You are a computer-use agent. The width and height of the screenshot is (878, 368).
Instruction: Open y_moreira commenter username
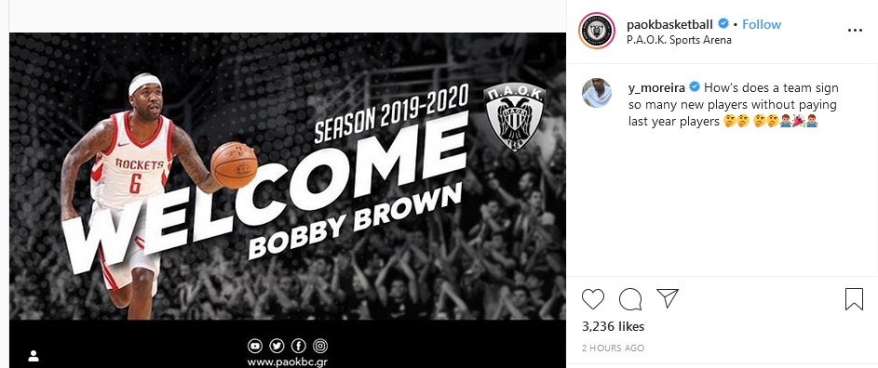point(656,87)
